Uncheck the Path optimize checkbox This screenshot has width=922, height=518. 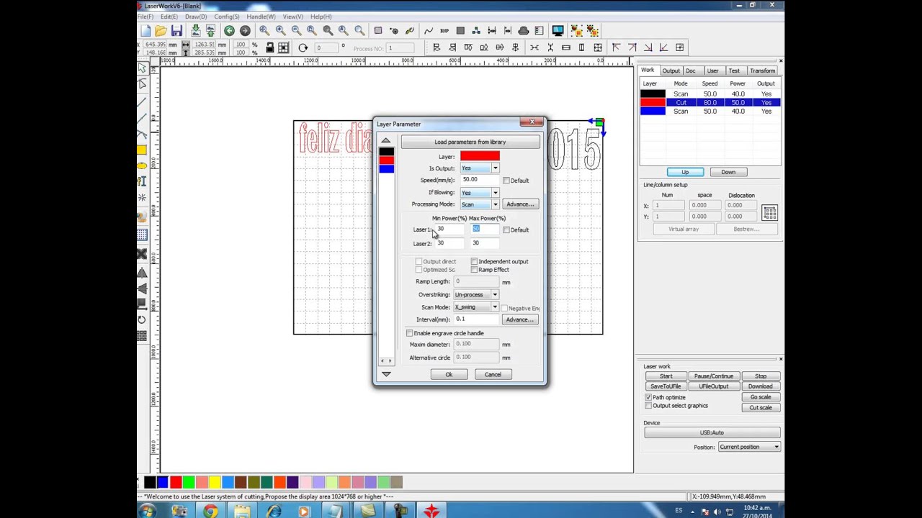coord(648,397)
